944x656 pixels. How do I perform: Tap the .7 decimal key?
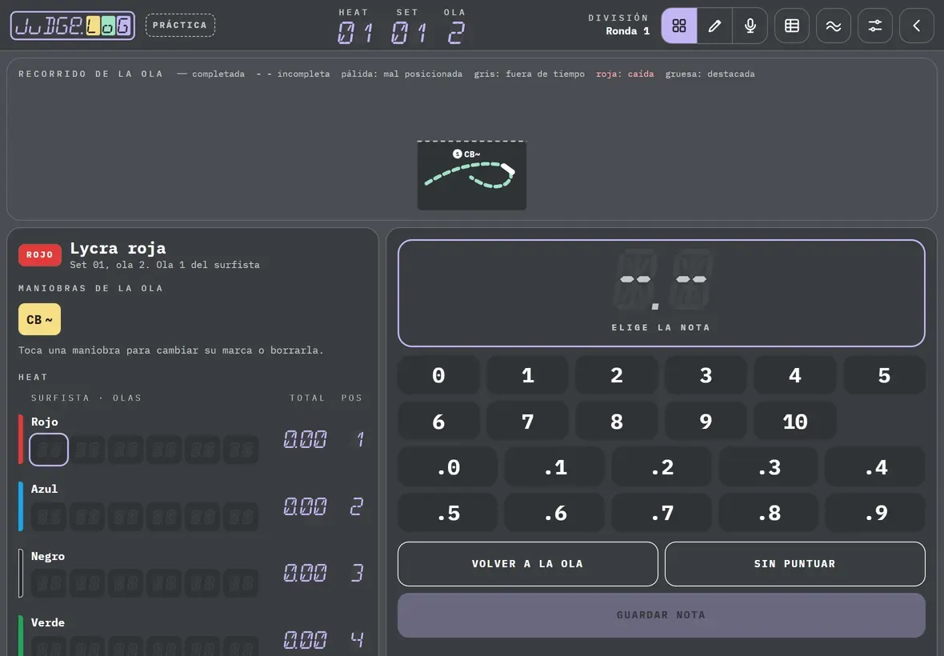[662, 512]
